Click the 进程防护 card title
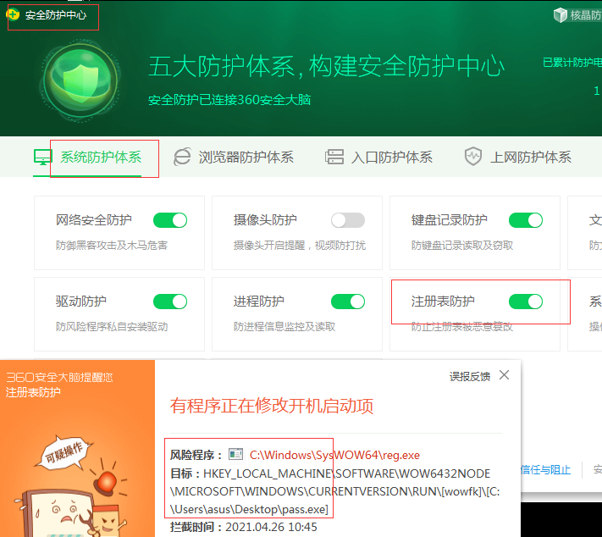This screenshot has height=537, width=602. [x=259, y=302]
